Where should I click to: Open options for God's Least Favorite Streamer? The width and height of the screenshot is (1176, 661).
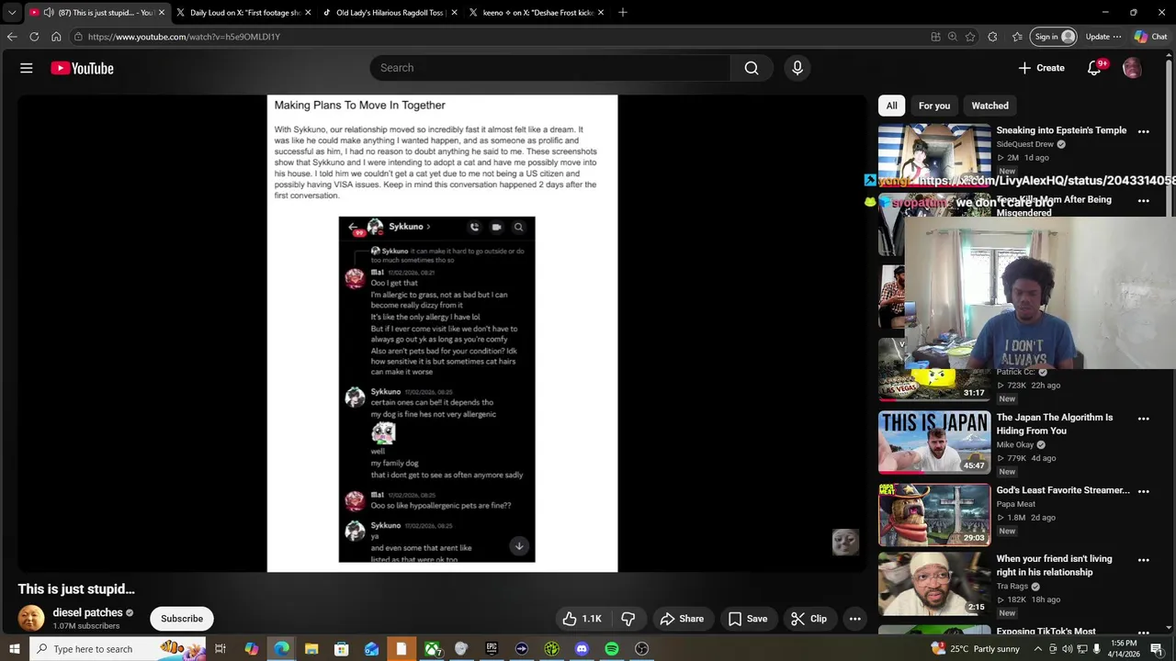[x=1144, y=491]
